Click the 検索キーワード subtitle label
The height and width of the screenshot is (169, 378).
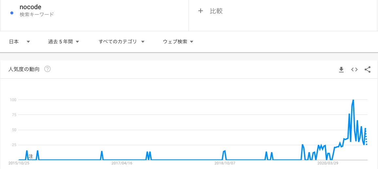click(37, 14)
